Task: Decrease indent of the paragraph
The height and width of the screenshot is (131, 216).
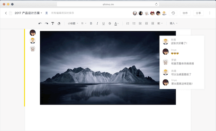Action: pos(153,23)
